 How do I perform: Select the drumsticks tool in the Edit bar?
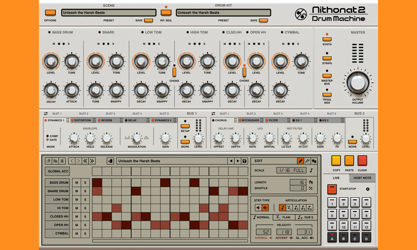pyautogui.click(x=307, y=161)
